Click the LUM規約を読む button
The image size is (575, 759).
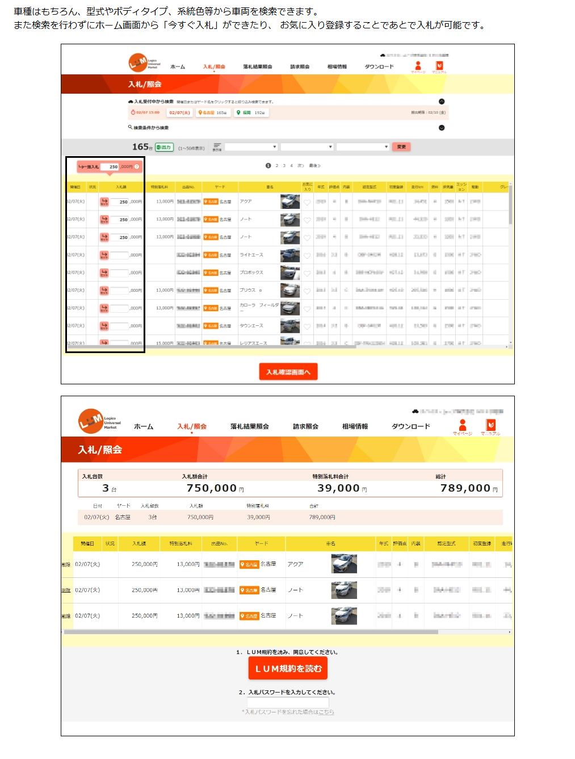(288, 669)
